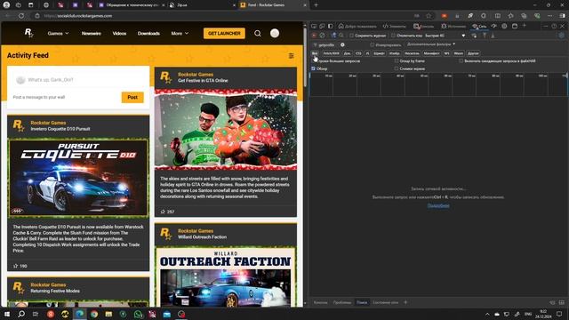This screenshot has height=320, width=569.
Task: Open the Mail app from the taskbar
Action: (167, 314)
